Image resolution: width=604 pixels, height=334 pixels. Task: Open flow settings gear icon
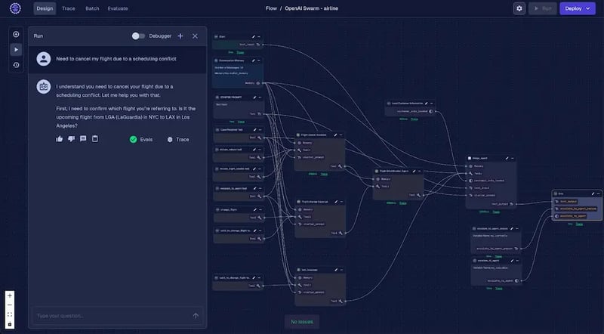pyautogui.click(x=519, y=8)
